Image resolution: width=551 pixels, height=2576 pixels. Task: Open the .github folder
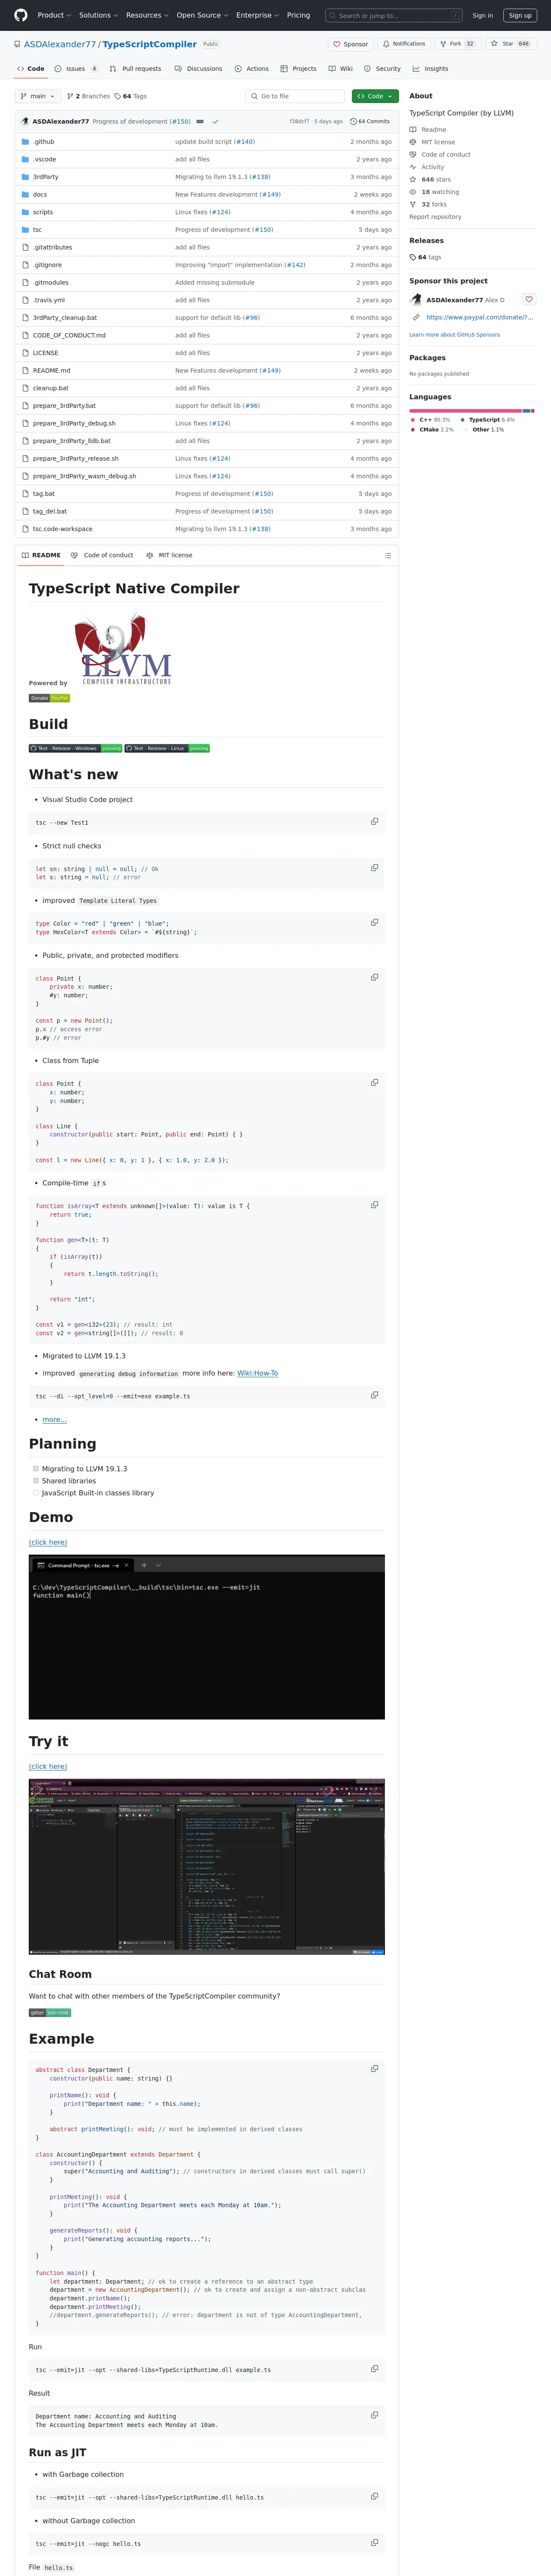44,142
